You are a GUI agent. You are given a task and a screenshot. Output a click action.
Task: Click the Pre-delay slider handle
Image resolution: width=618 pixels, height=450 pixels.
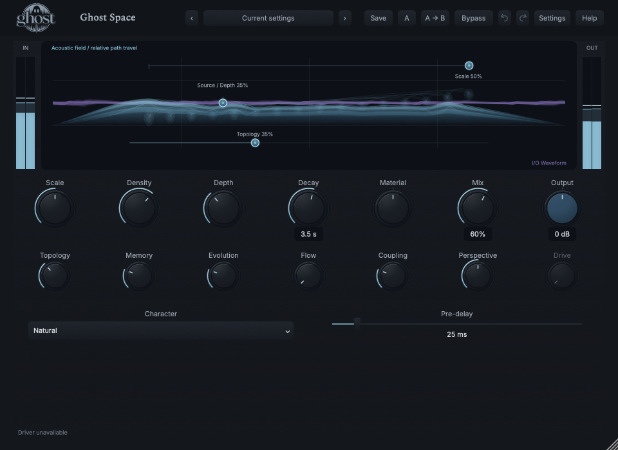357,323
